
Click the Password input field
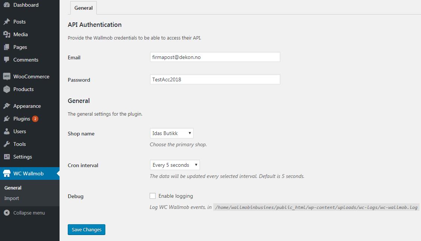click(x=215, y=79)
